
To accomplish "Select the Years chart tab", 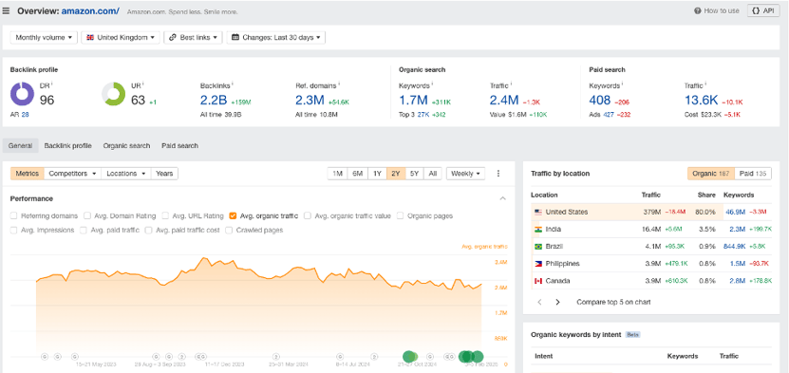I will point(164,174).
